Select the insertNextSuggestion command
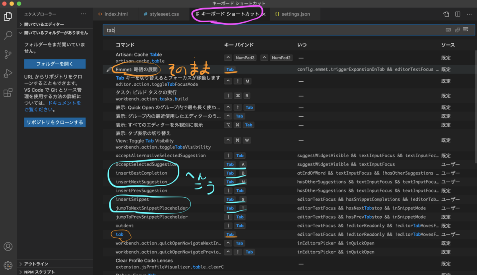 tap(141, 182)
